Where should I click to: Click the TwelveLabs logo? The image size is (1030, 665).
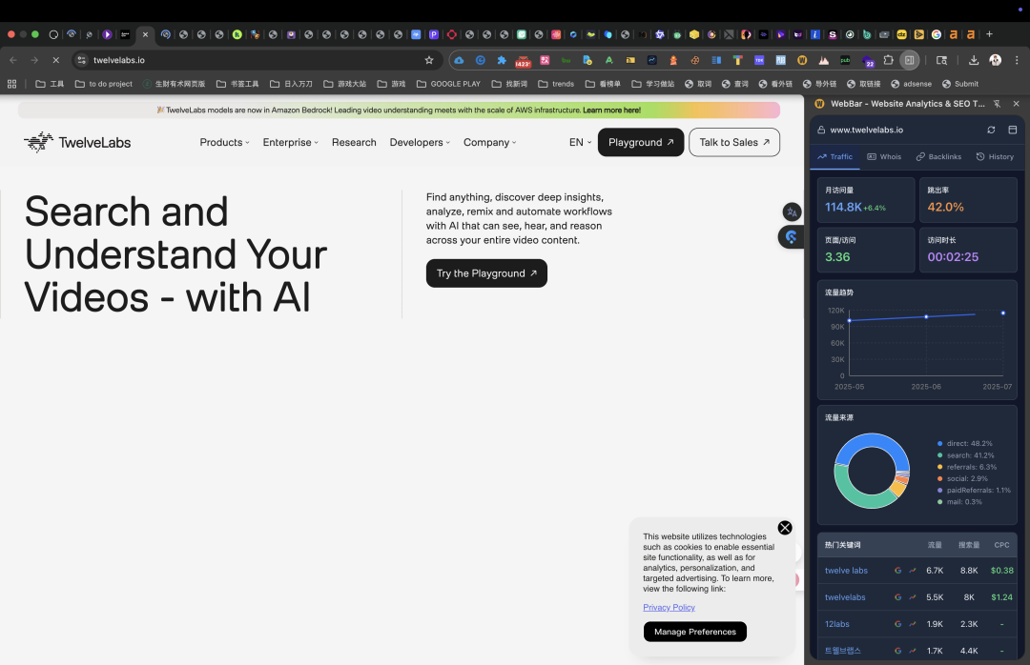point(77,142)
